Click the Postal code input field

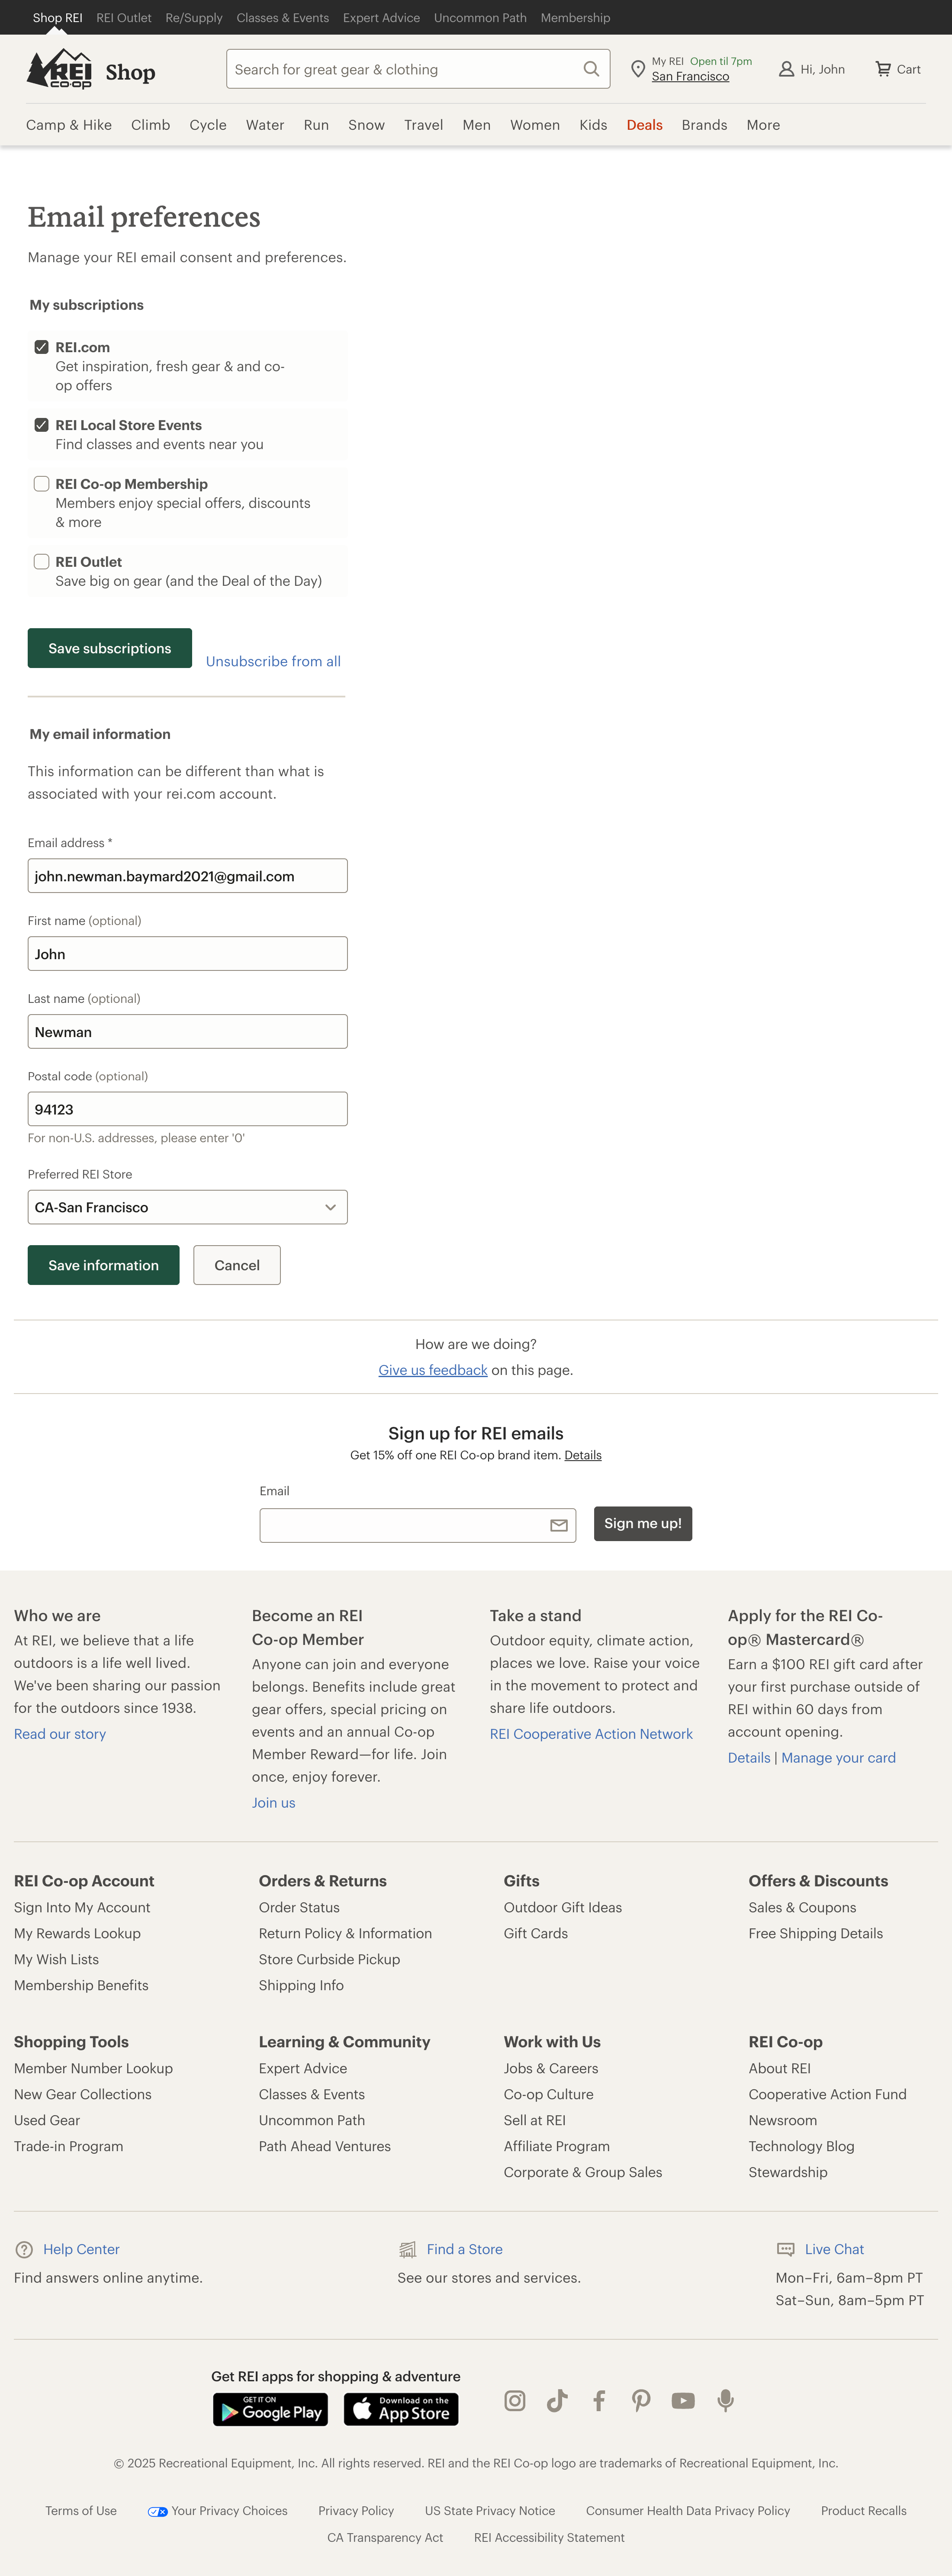tap(187, 1109)
